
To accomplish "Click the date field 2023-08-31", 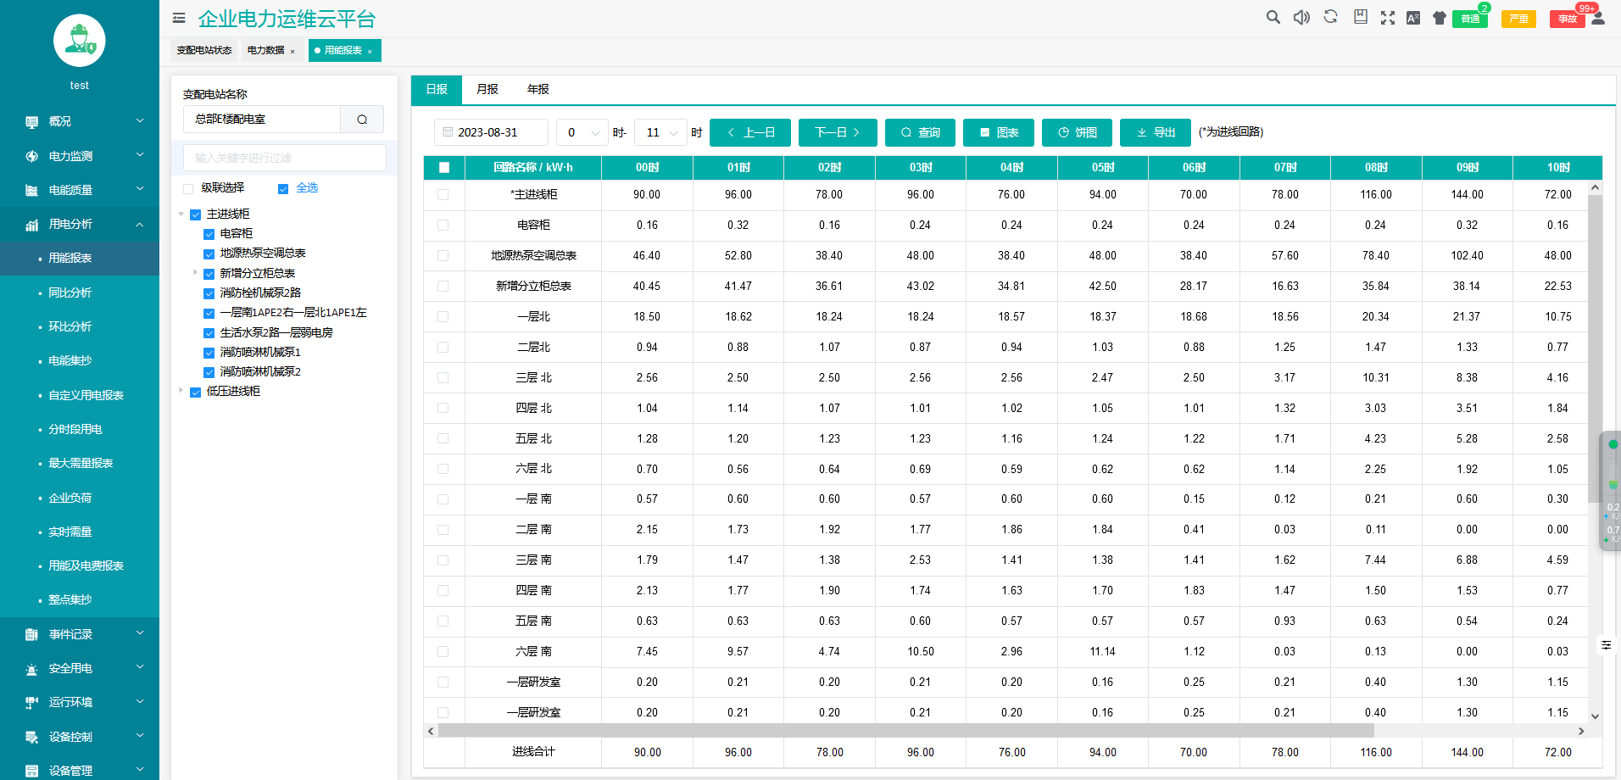I will [492, 132].
